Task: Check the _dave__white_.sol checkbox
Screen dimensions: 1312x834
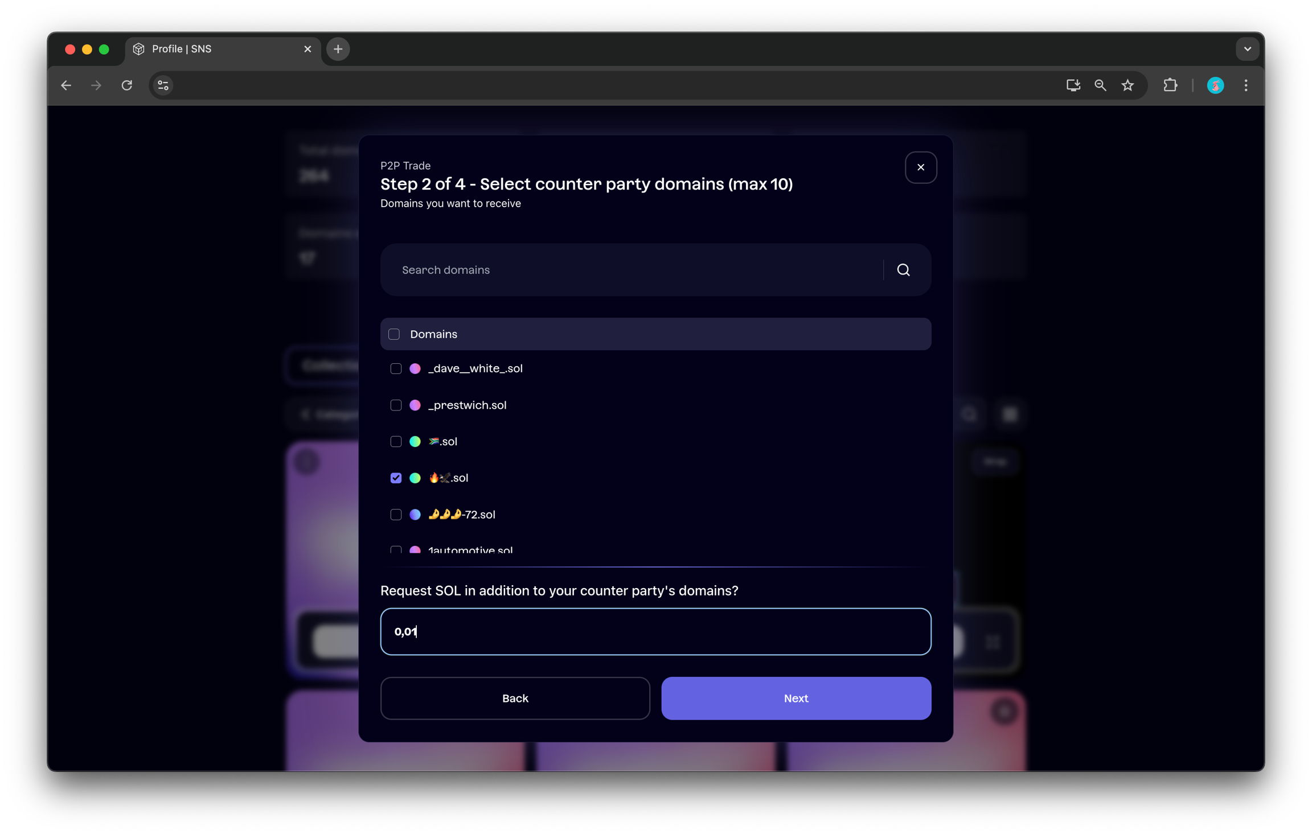Action: [x=396, y=369]
